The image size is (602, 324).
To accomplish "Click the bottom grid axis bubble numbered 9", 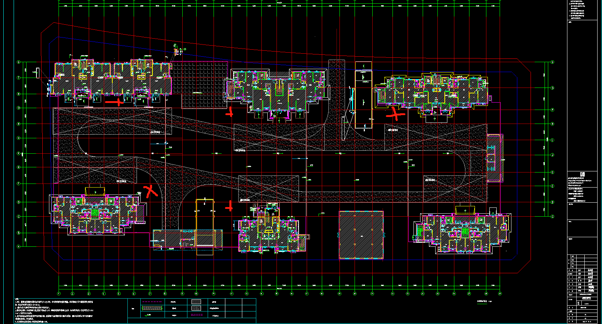I will pyautogui.click(x=182, y=293).
